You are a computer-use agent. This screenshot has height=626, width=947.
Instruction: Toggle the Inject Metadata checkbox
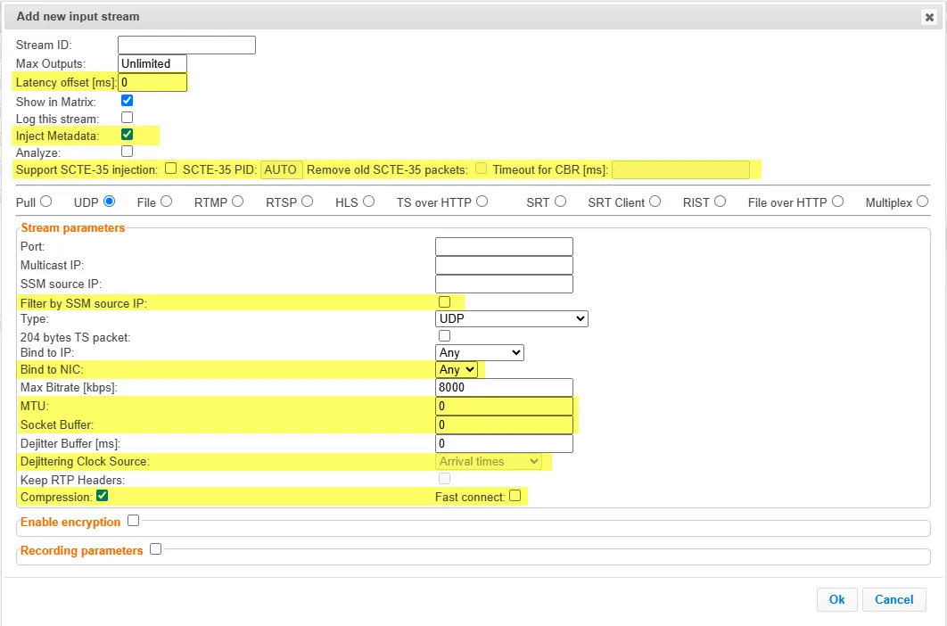(127, 134)
